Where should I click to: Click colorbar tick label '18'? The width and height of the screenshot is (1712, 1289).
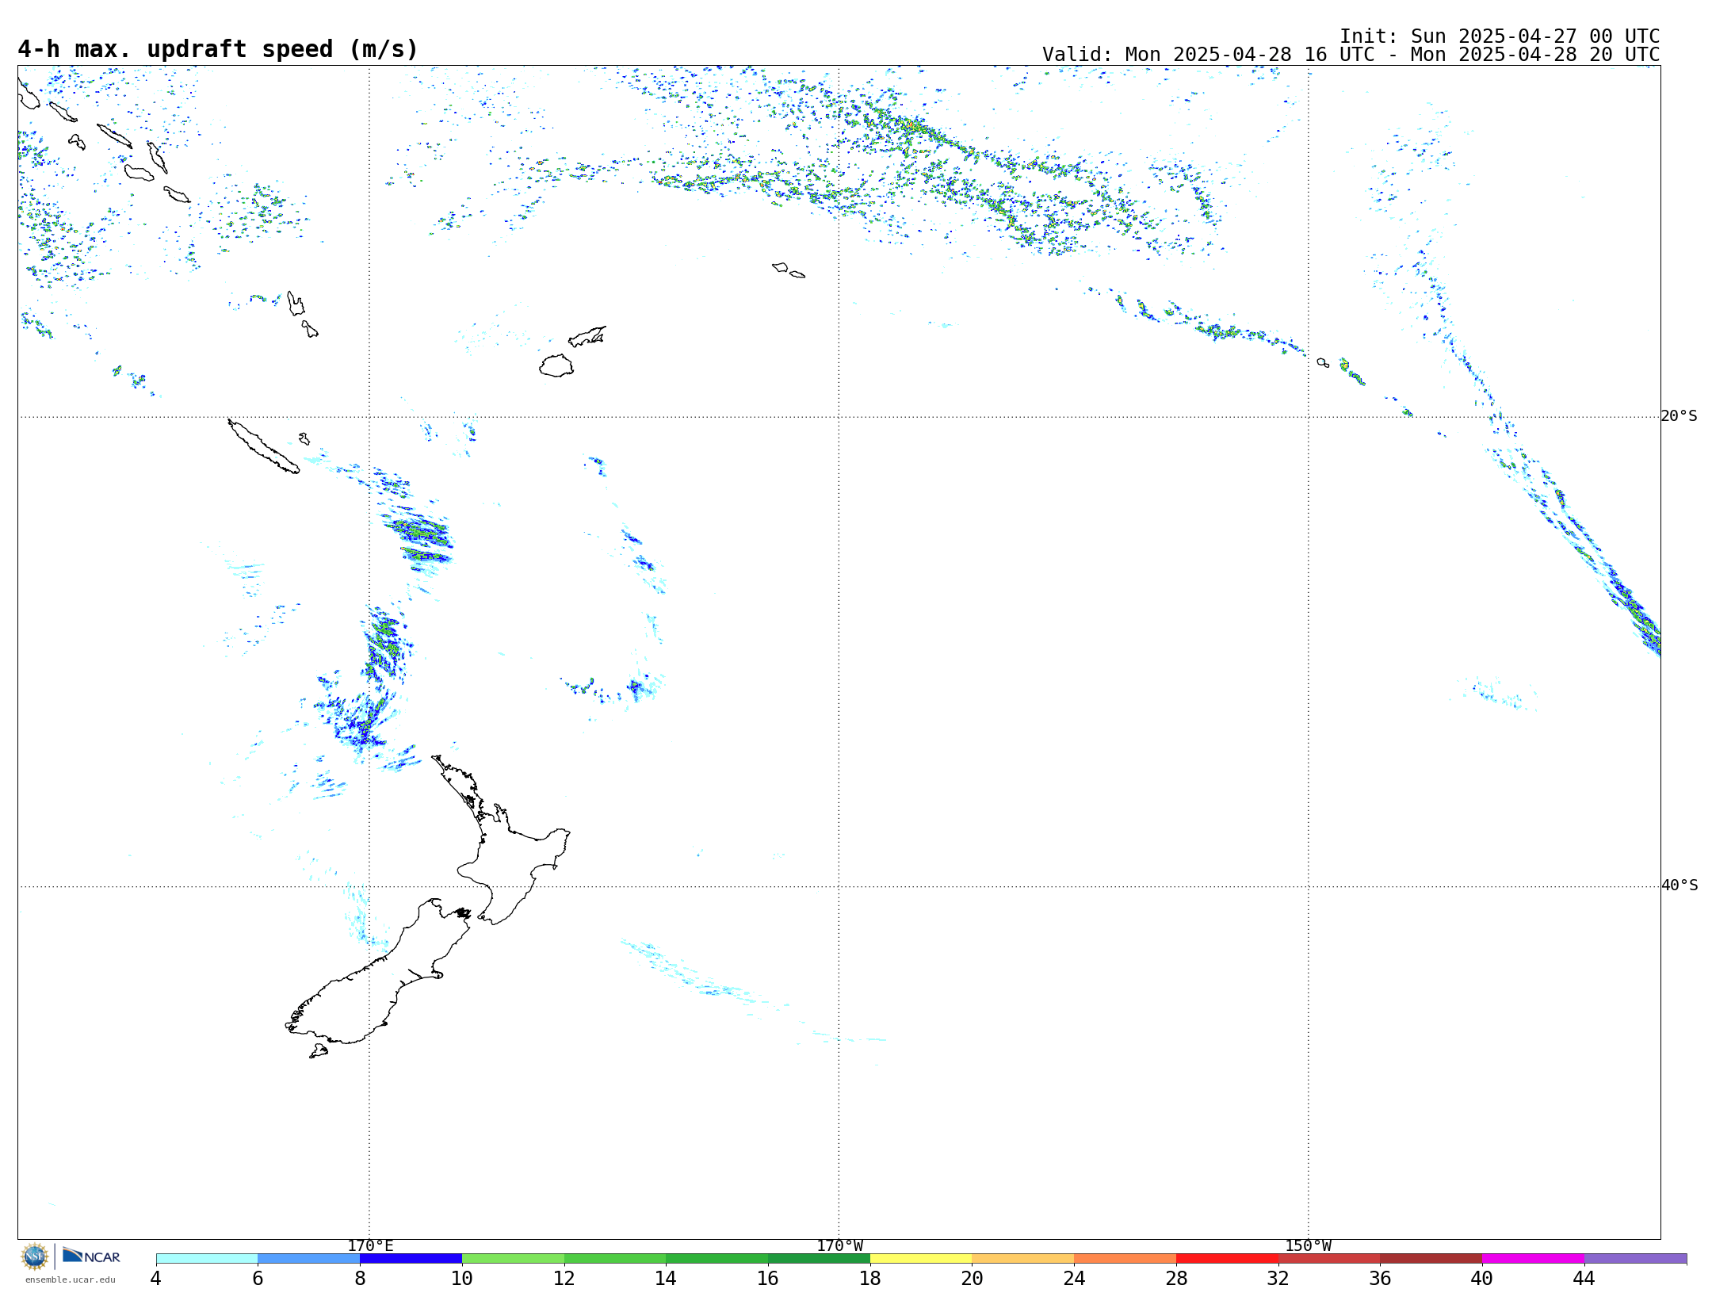click(x=870, y=1278)
